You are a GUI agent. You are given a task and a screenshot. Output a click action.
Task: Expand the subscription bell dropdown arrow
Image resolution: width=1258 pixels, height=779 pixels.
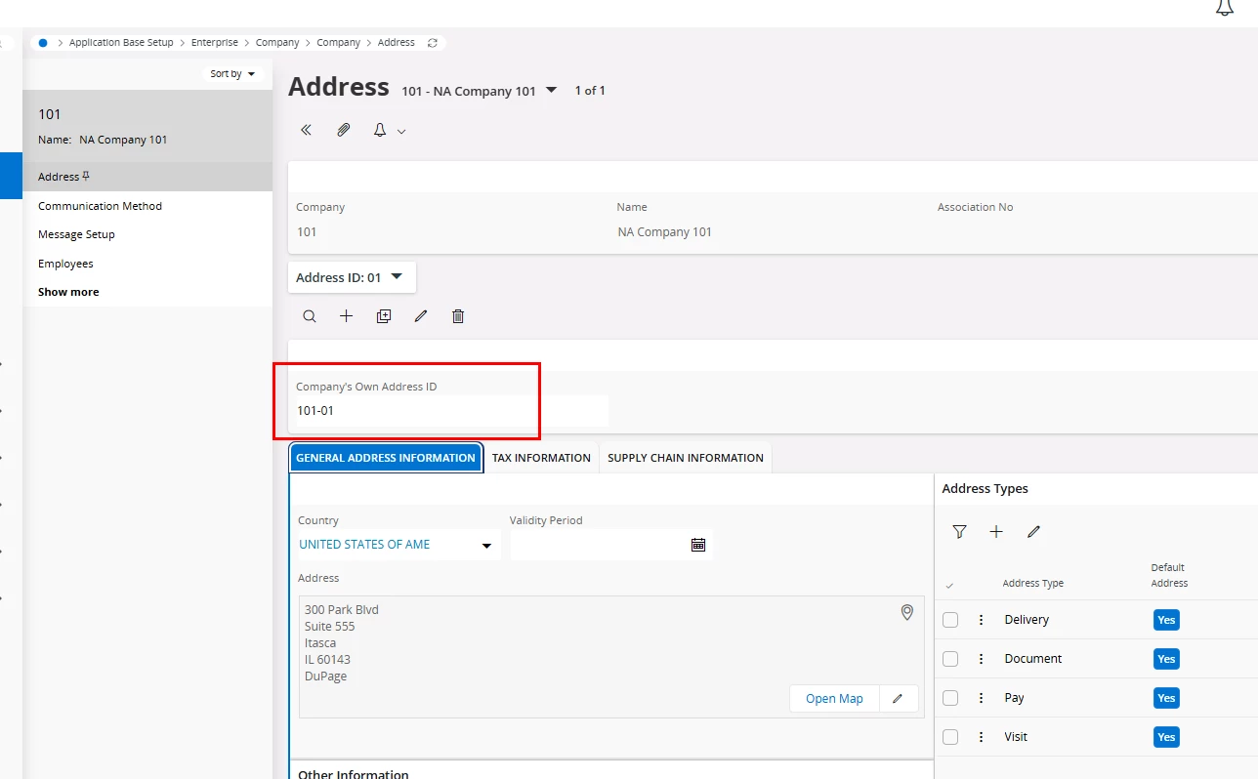[x=400, y=131]
